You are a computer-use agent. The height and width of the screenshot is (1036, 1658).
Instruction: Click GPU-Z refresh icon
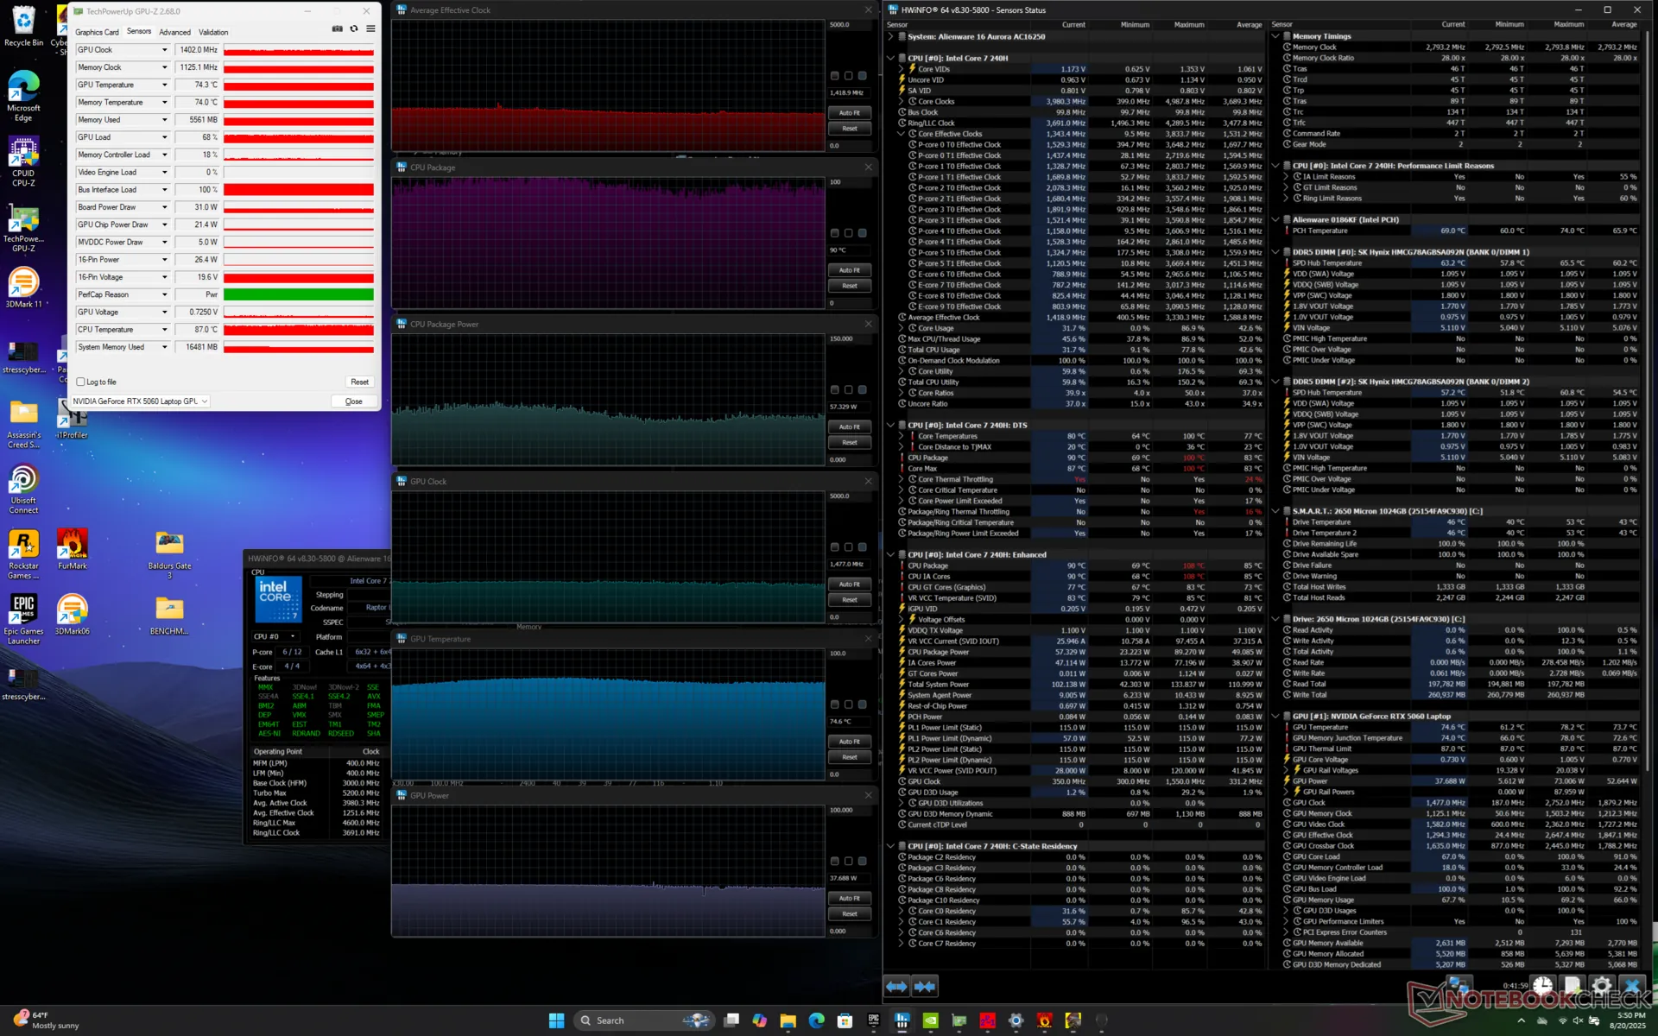tap(353, 28)
